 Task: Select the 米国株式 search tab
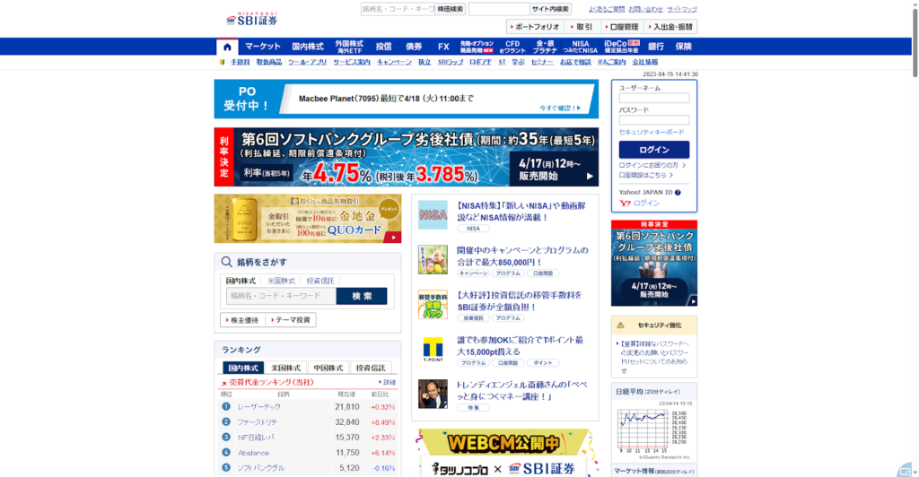click(x=281, y=281)
